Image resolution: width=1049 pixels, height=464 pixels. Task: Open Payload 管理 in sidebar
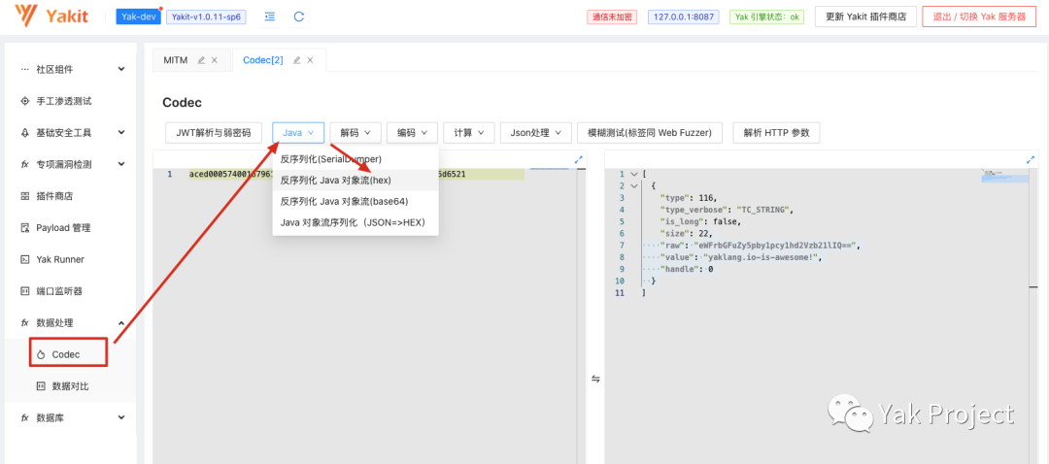coord(70,227)
